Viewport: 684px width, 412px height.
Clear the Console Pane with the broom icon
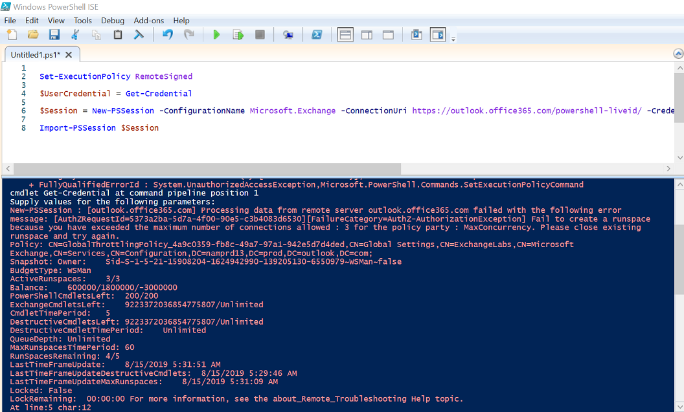[138, 34]
